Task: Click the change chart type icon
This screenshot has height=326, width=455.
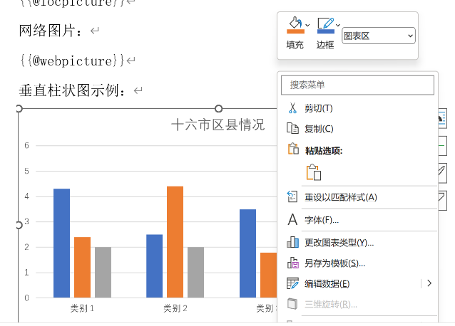Action: tap(292, 242)
